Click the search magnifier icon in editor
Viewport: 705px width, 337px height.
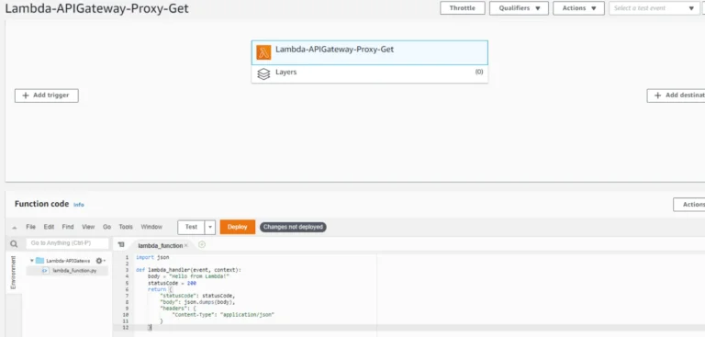(14, 244)
